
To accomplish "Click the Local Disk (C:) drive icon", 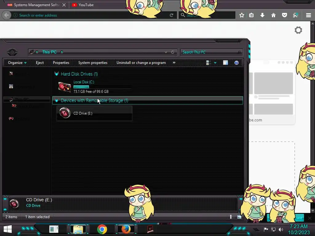I will click(x=65, y=87).
